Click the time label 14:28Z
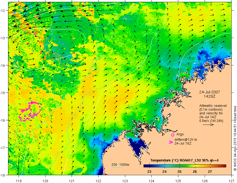 [209, 96]
